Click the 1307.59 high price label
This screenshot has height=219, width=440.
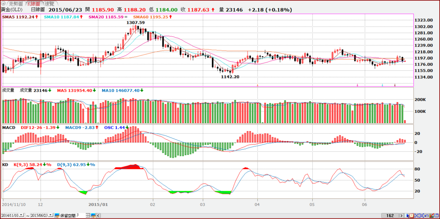click(x=135, y=22)
